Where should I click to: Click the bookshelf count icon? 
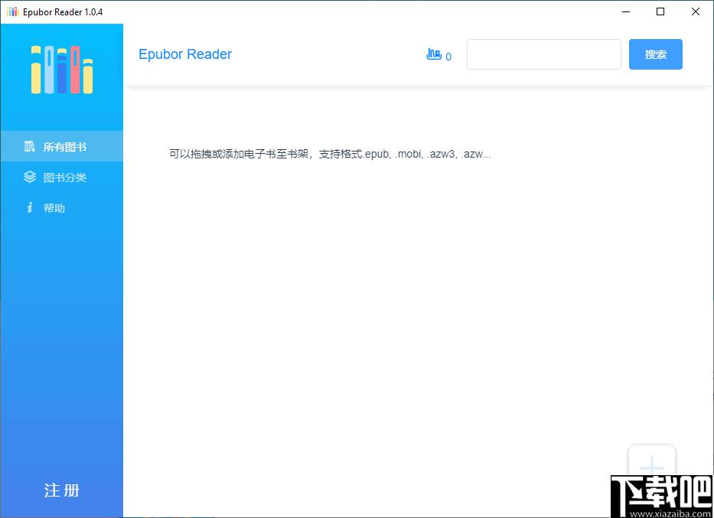pyautogui.click(x=434, y=54)
